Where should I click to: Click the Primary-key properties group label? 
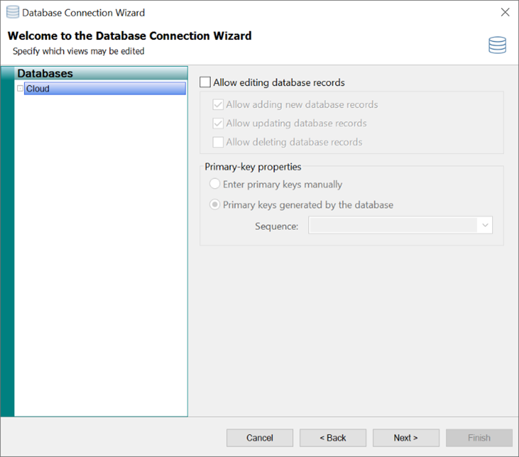tap(253, 167)
